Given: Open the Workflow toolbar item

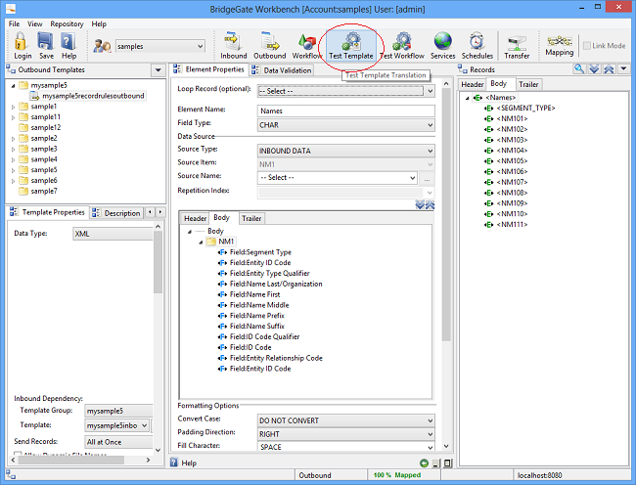Looking at the screenshot, I should point(307,45).
